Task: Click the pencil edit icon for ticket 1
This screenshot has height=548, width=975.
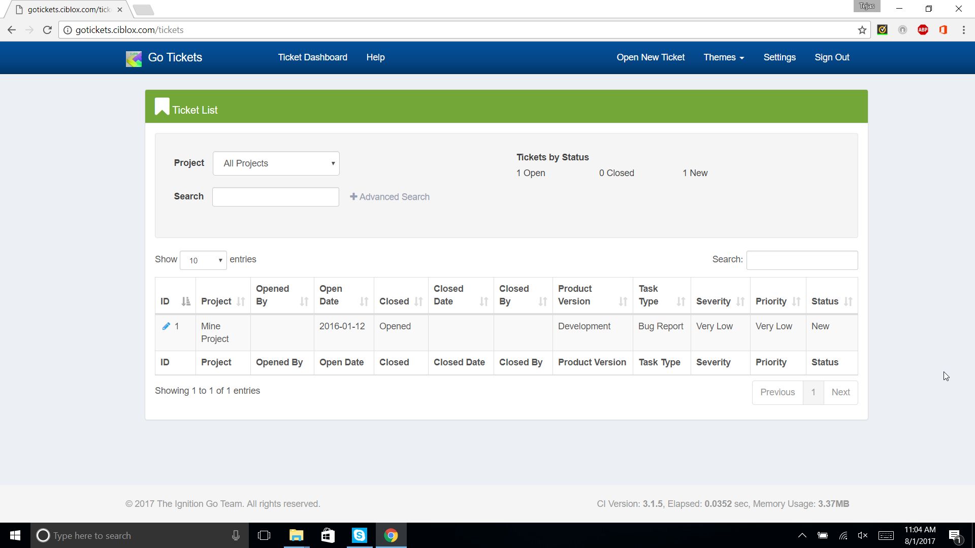Action: 166,326
